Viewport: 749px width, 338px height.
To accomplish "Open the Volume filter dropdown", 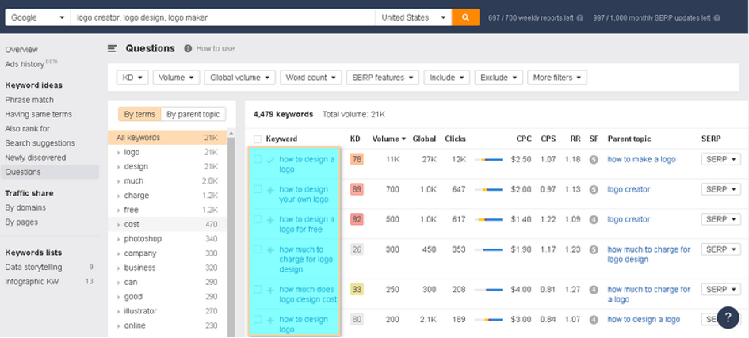I will [x=176, y=78].
